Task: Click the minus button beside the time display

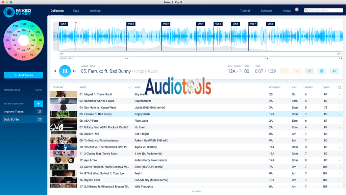Action: [x=285, y=71]
